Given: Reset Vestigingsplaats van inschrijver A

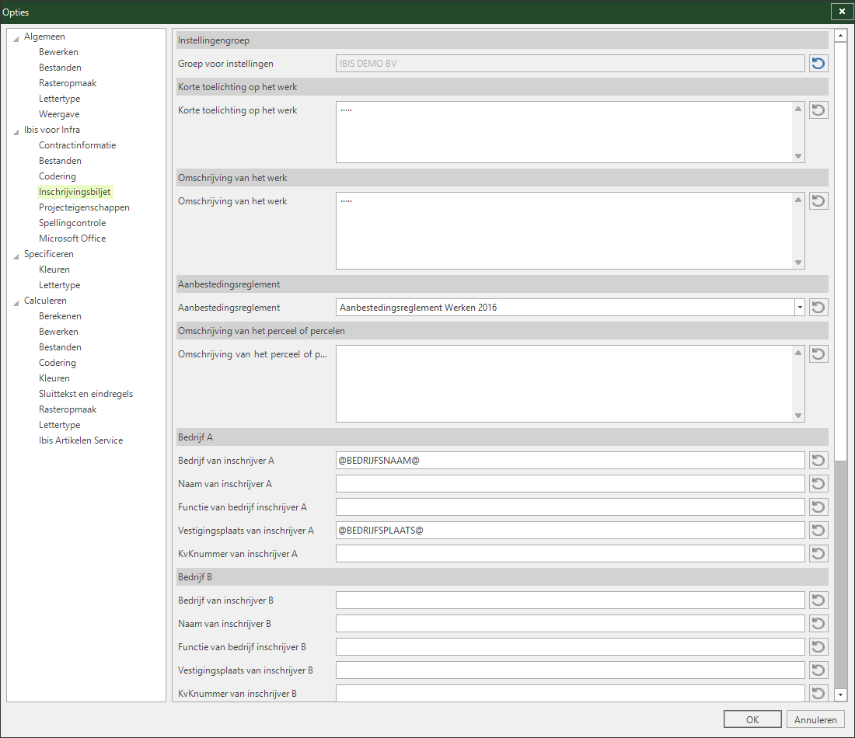Looking at the screenshot, I should [x=818, y=531].
